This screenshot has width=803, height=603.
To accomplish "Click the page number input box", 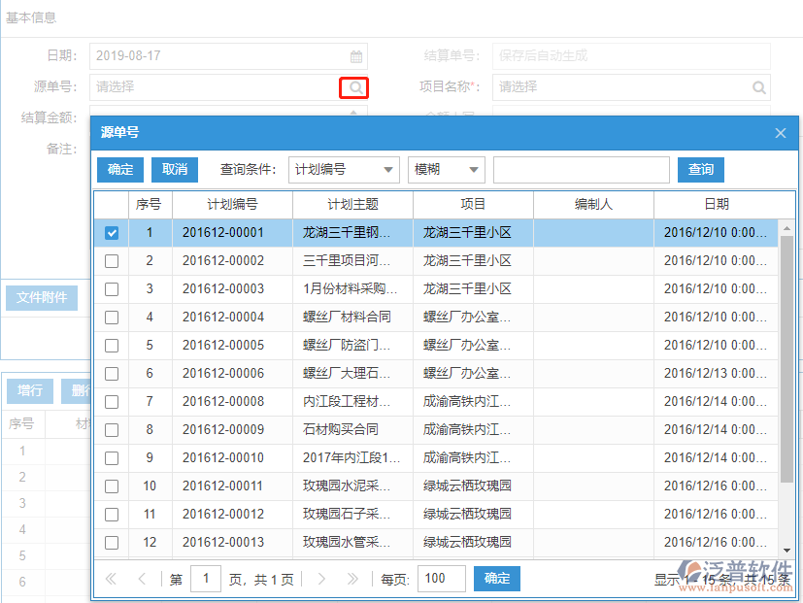I will click(206, 578).
